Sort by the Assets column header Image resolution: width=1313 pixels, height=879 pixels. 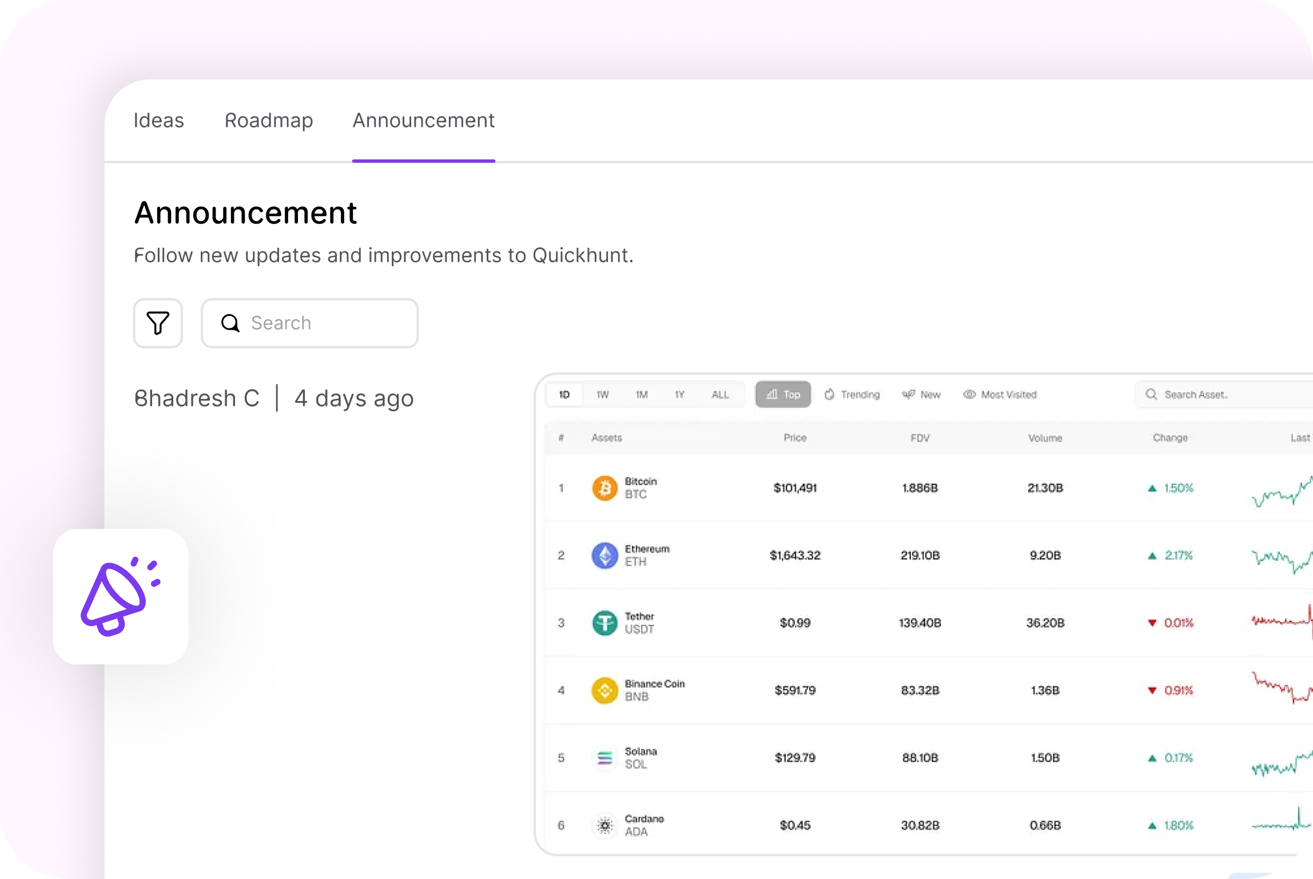pyautogui.click(x=607, y=438)
